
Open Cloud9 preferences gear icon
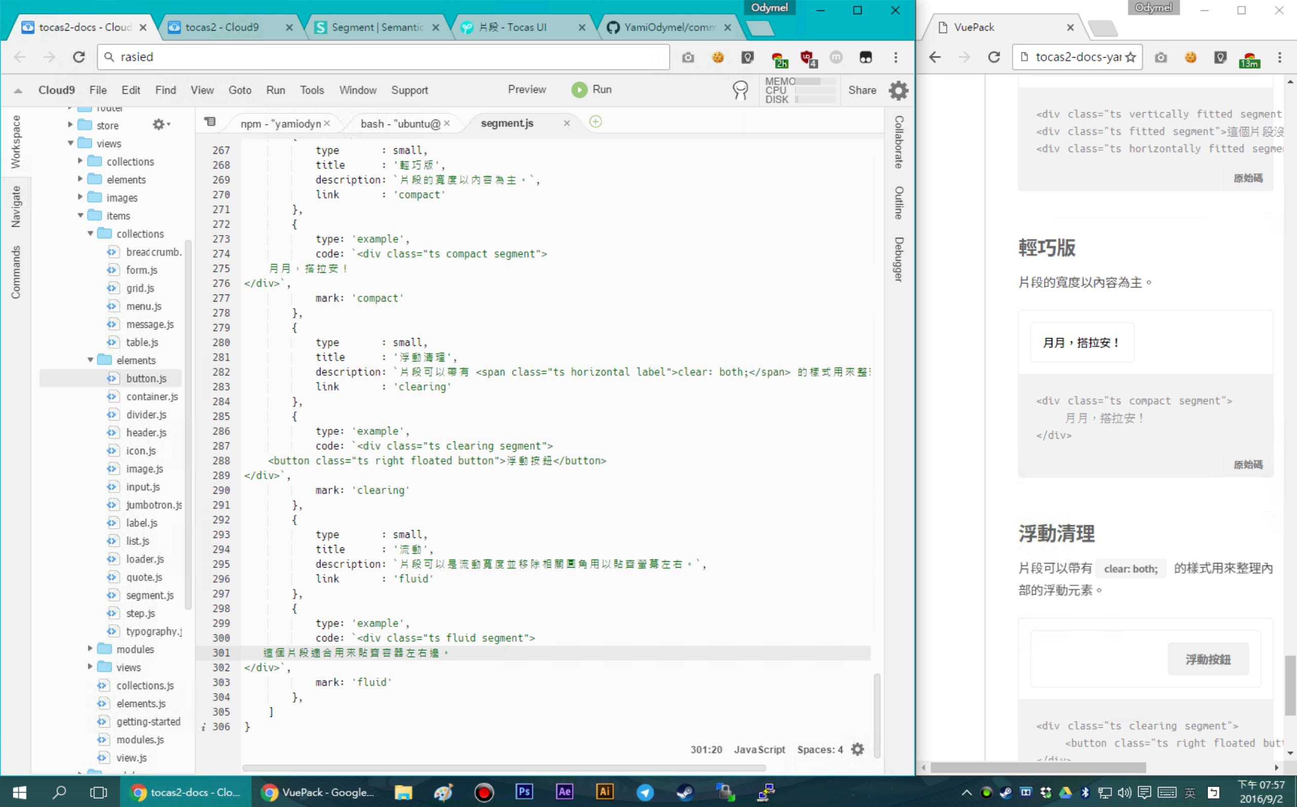tap(898, 90)
